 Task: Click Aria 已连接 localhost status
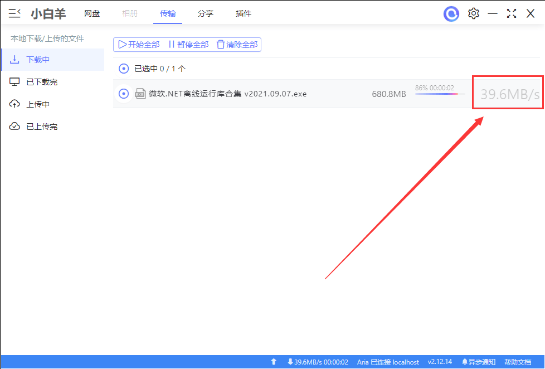pos(388,362)
